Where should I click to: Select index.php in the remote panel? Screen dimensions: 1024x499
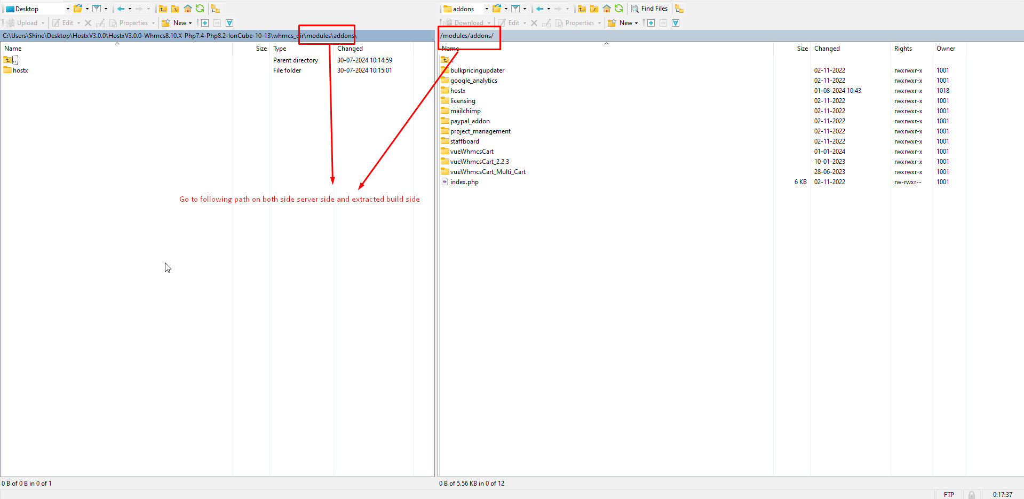pyautogui.click(x=464, y=182)
